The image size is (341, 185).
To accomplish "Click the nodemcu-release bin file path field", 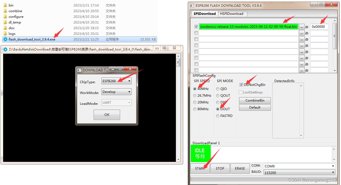I will click(x=249, y=26).
